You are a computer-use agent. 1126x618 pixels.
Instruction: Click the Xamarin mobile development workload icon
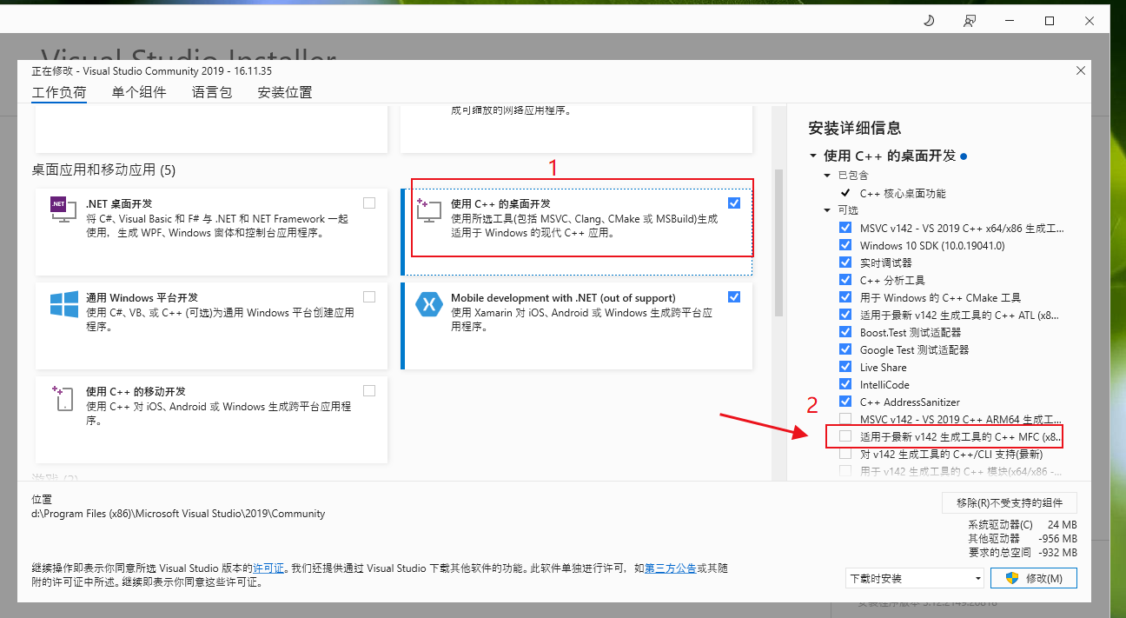tap(429, 303)
